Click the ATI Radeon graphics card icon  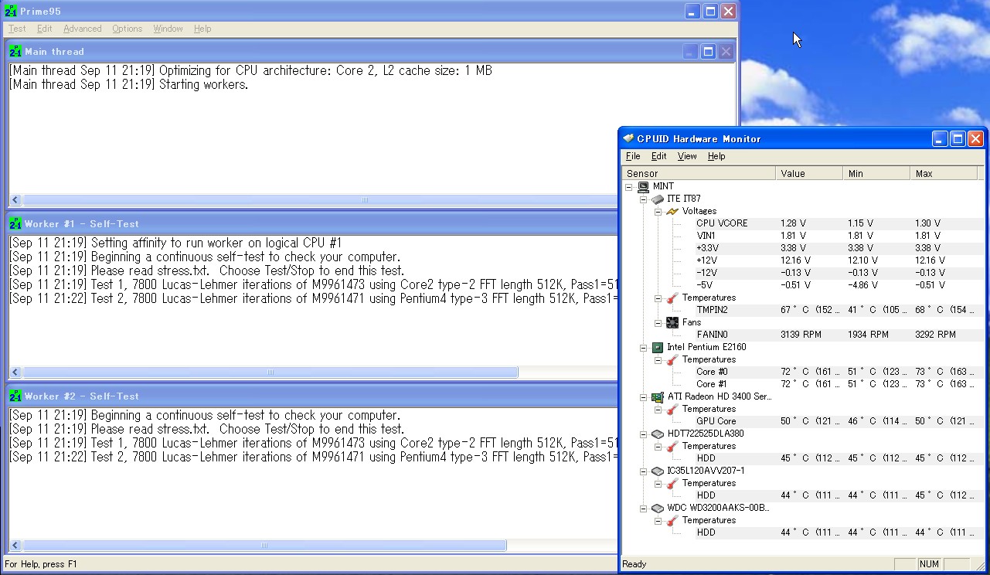coord(657,396)
